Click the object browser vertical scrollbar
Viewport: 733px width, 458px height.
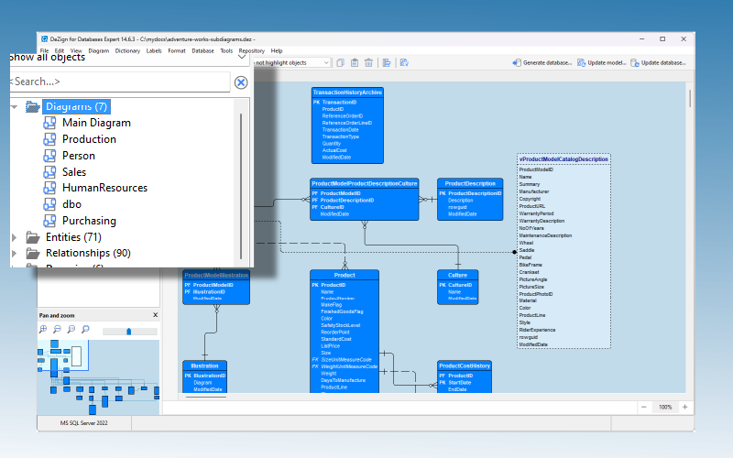pos(241,186)
